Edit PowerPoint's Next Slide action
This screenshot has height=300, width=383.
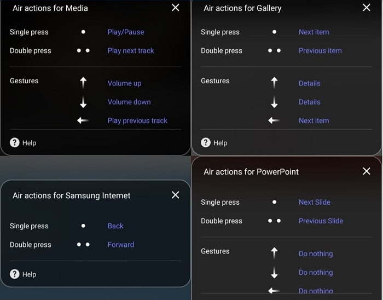click(315, 202)
